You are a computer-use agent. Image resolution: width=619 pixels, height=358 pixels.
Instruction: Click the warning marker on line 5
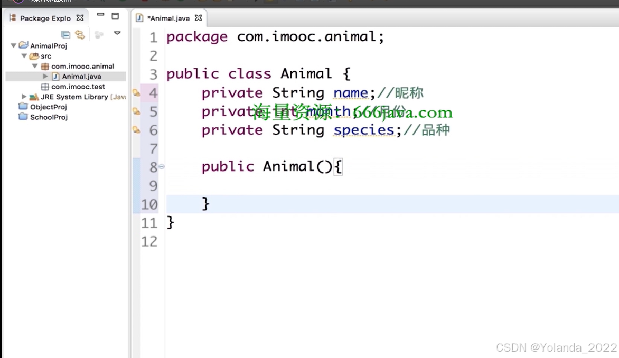point(137,112)
